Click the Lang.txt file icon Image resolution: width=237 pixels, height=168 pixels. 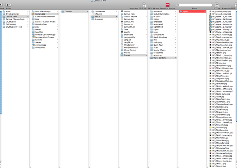pyautogui.click(x=122, y=40)
